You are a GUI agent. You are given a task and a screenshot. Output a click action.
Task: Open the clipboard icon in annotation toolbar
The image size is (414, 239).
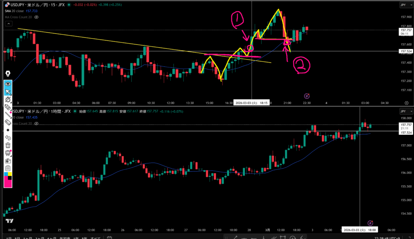pyautogui.click(x=8, y=168)
